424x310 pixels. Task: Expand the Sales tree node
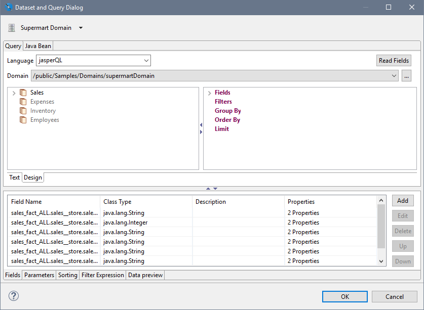14,93
